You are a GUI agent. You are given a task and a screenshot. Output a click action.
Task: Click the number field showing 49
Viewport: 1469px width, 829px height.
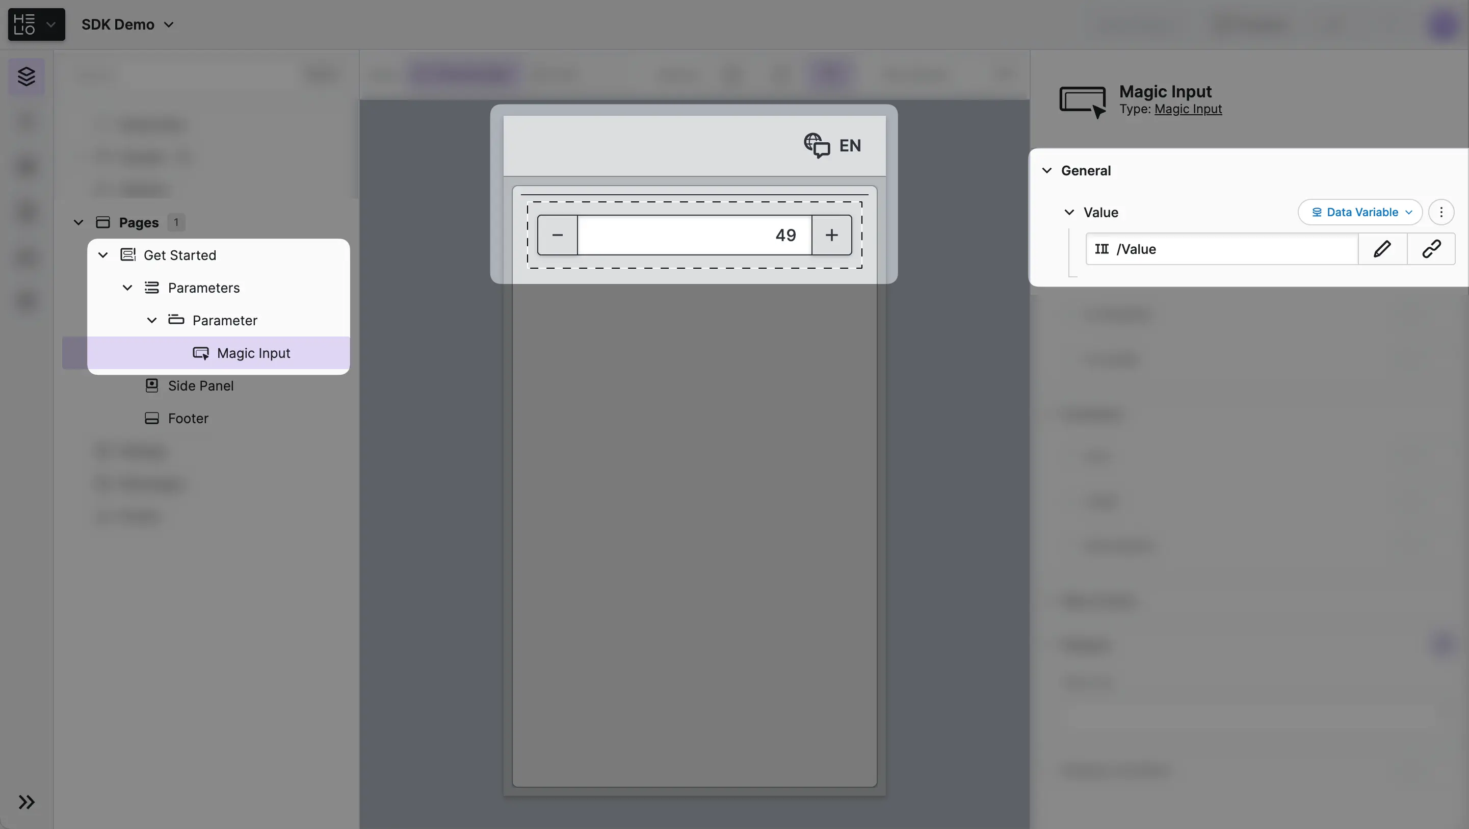pos(694,235)
